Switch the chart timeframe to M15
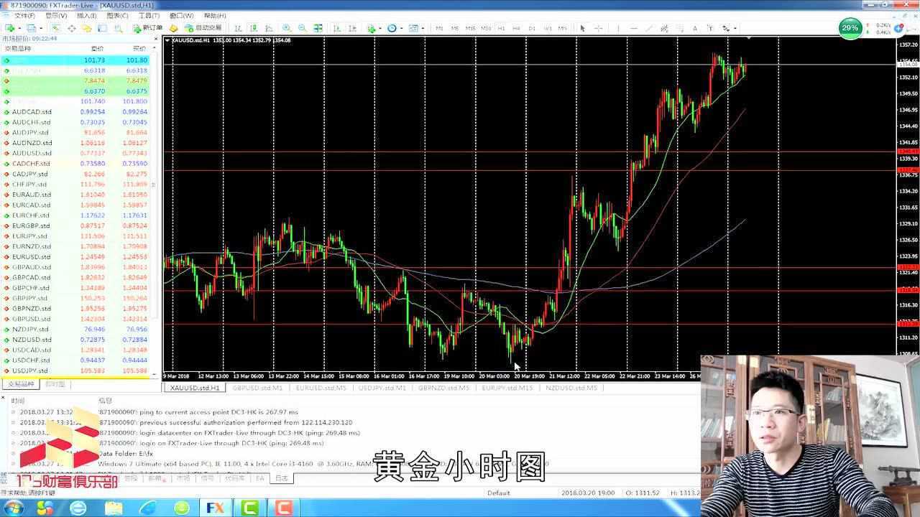 click(471, 28)
